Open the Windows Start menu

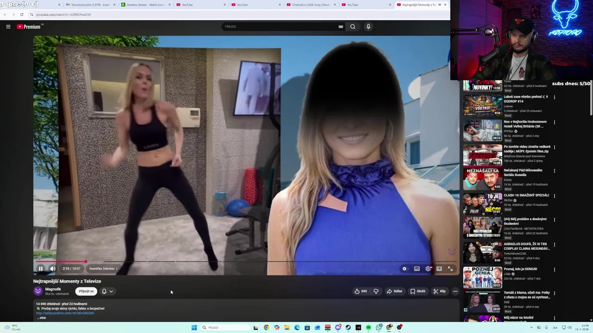(194, 327)
